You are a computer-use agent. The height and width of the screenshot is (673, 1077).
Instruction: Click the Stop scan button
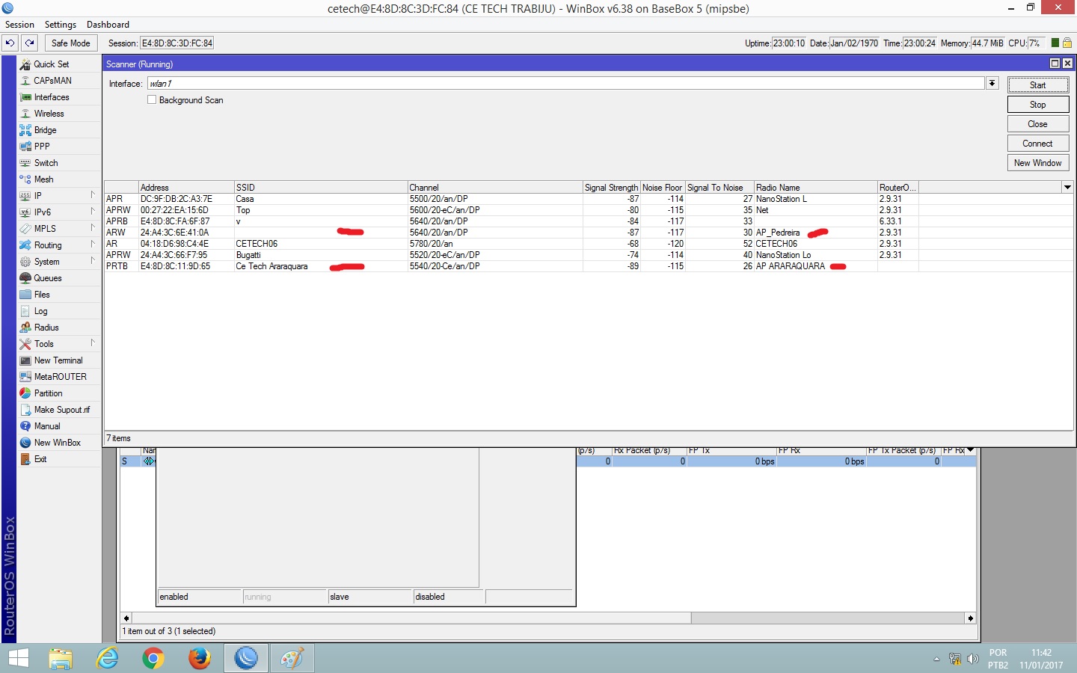click(x=1038, y=105)
